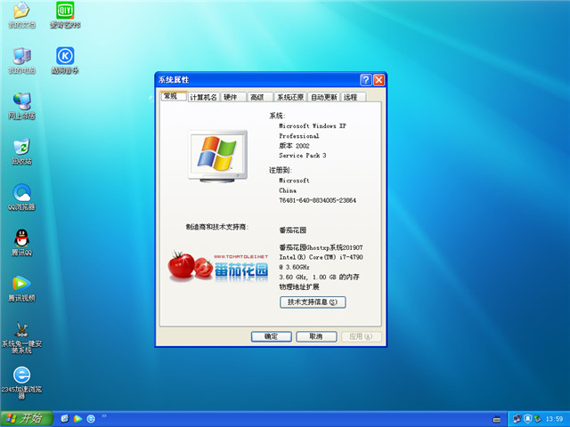Launch the 爱奇艺PPS desktop icon
This screenshot has height=427, width=570.
coord(65,15)
